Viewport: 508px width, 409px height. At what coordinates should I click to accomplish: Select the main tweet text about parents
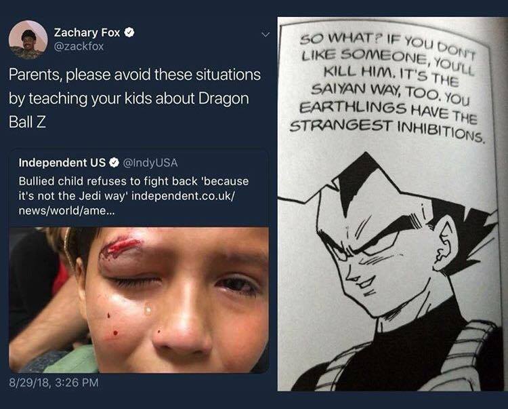[x=135, y=98]
